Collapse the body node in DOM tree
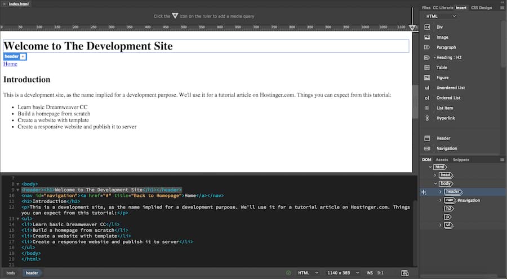Screen dimensions: 507x279 tap(435, 183)
